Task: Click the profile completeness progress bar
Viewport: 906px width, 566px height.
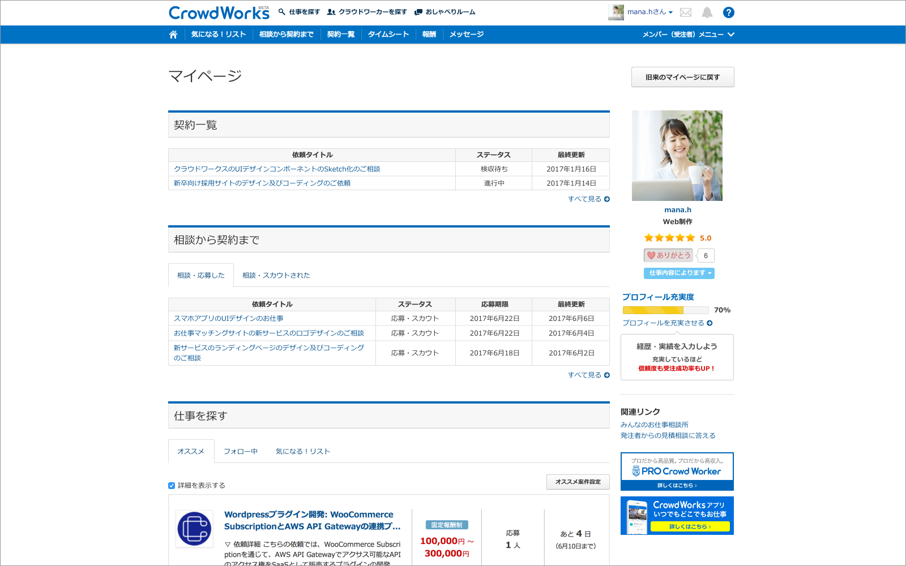Action: (665, 310)
